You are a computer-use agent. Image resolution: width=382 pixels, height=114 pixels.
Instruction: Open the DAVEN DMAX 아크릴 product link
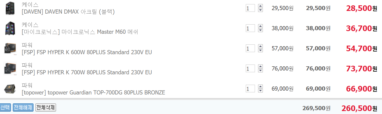(x=68, y=12)
